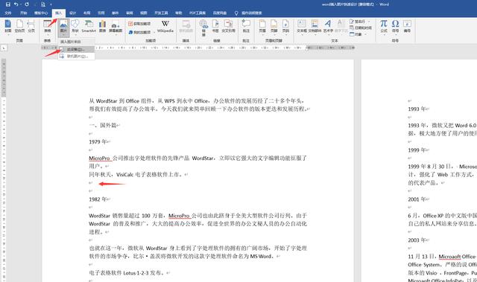Insert a blank page (空白页)

coord(19,26)
